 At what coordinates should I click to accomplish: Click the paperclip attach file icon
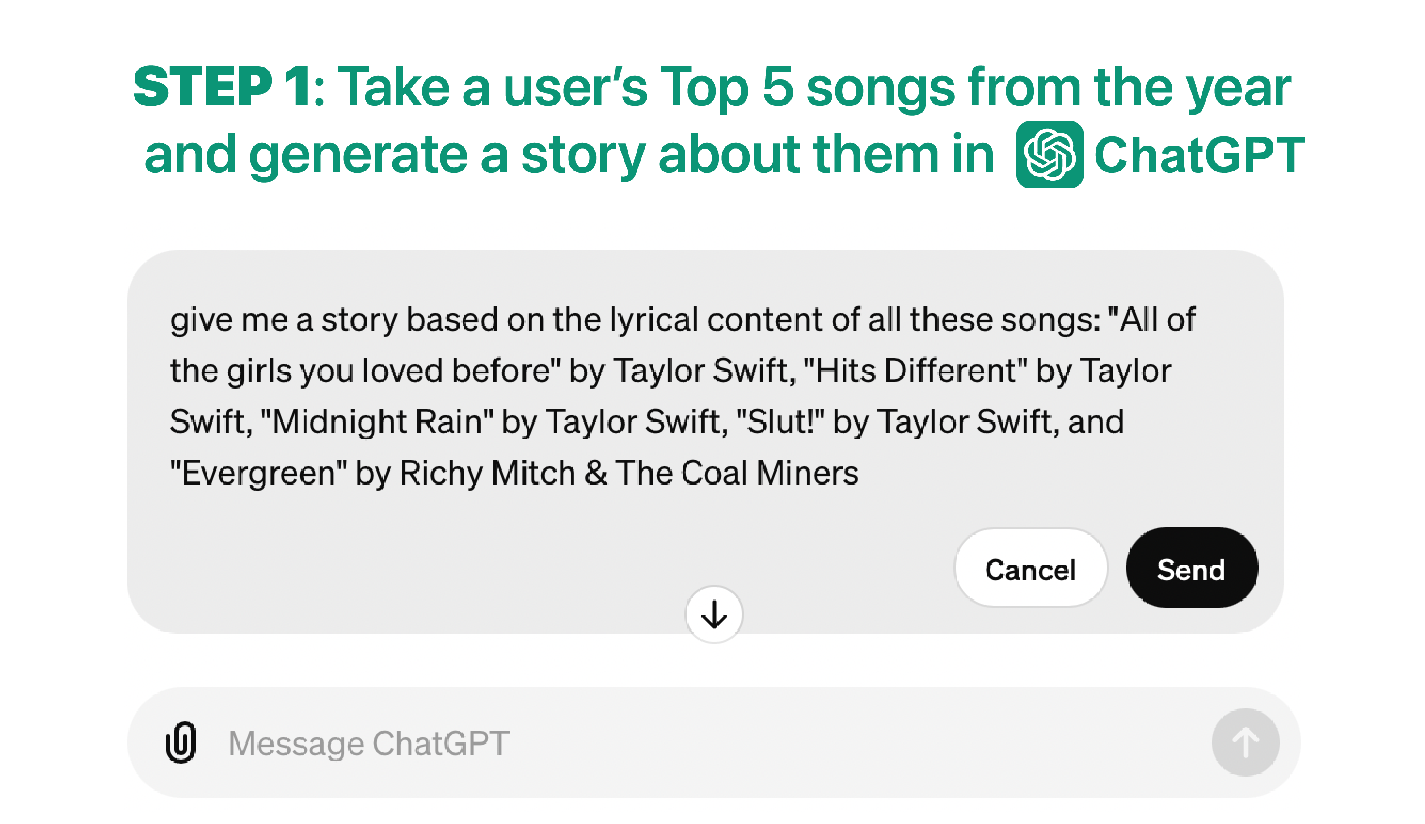pyautogui.click(x=181, y=742)
